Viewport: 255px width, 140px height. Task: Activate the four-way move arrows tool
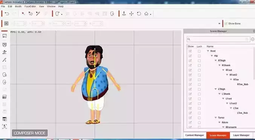click(131, 14)
